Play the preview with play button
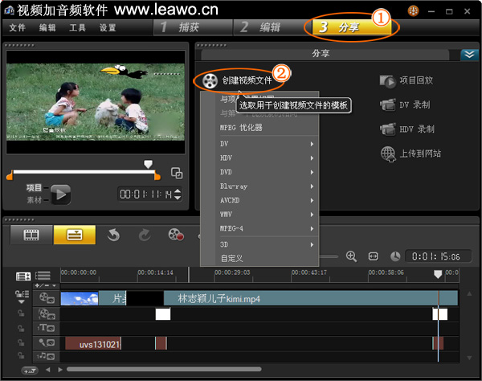 pos(60,195)
